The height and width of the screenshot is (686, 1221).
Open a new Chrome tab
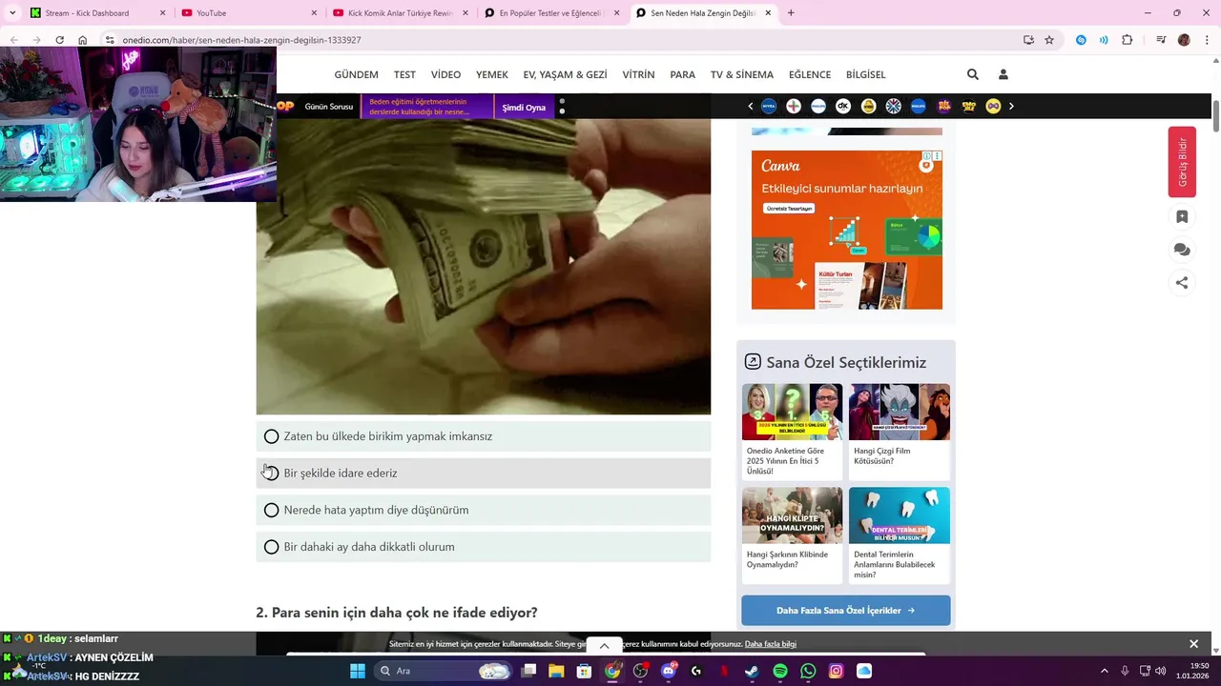click(x=791, y=13)
